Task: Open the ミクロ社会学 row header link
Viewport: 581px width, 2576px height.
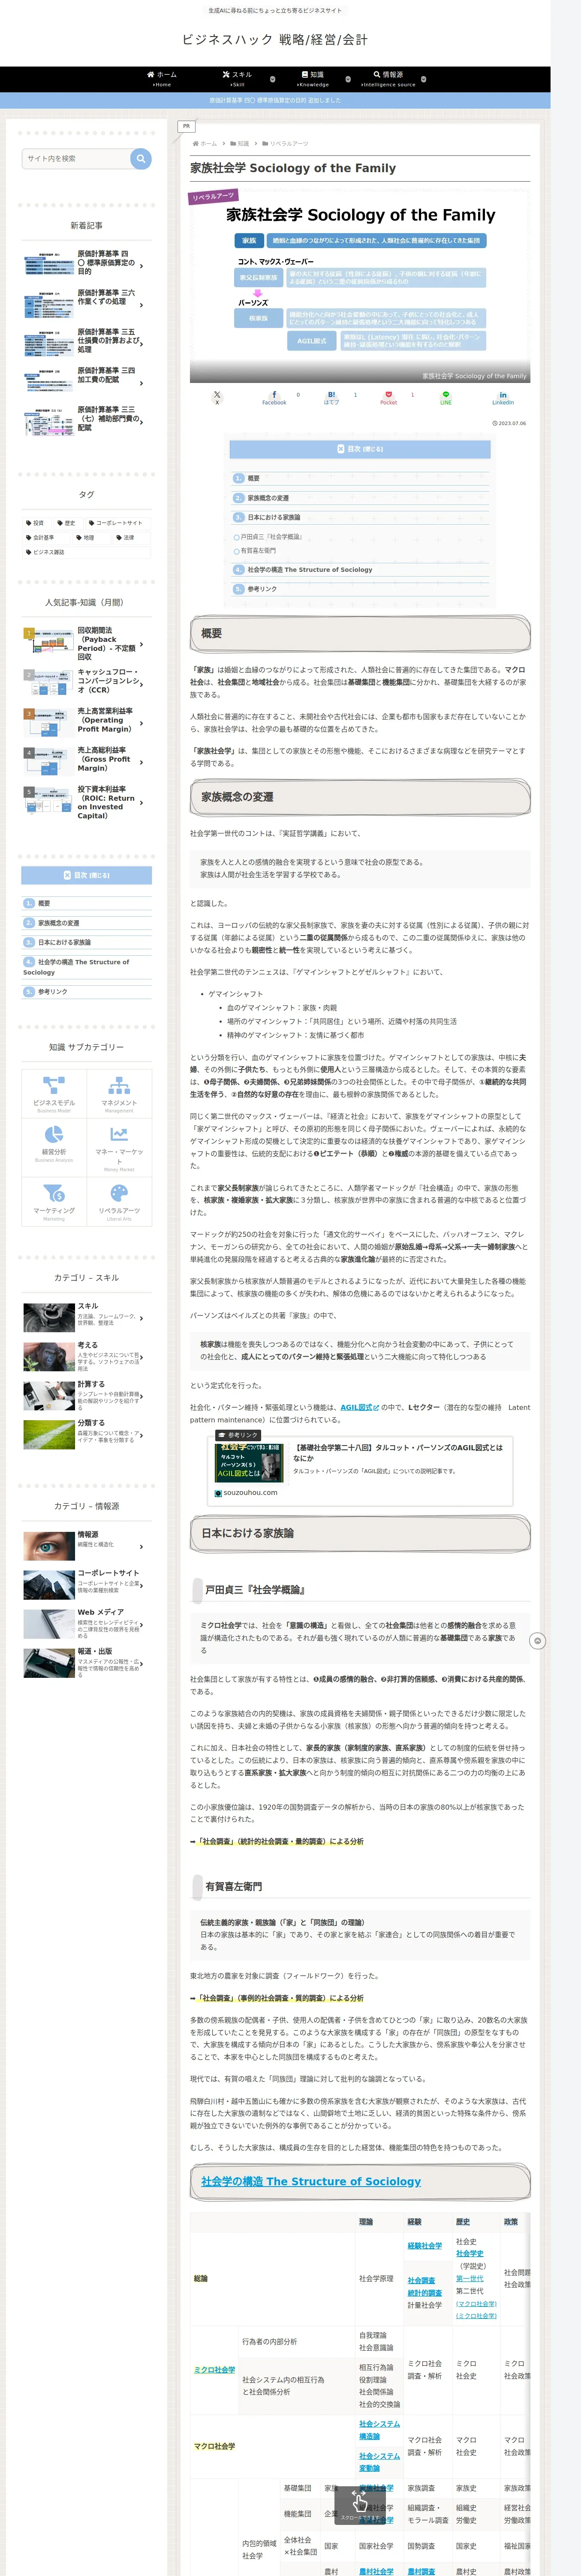Action: [215, 2370]
